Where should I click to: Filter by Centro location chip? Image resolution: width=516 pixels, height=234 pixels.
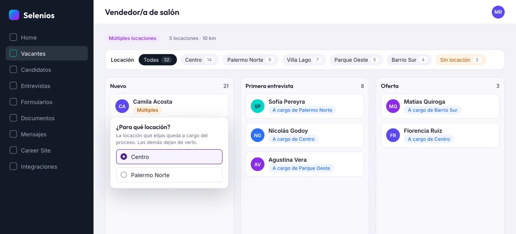tap(200, 60)
